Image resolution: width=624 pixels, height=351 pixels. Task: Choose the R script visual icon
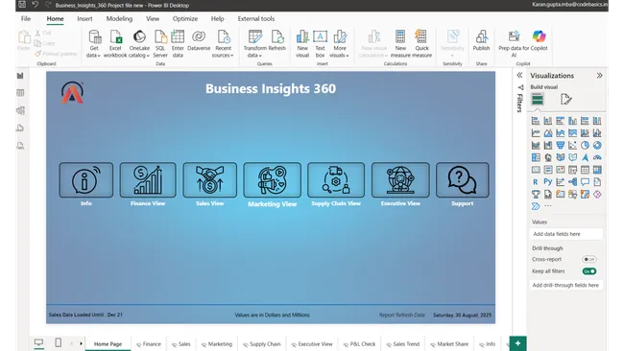click(536, 182)
